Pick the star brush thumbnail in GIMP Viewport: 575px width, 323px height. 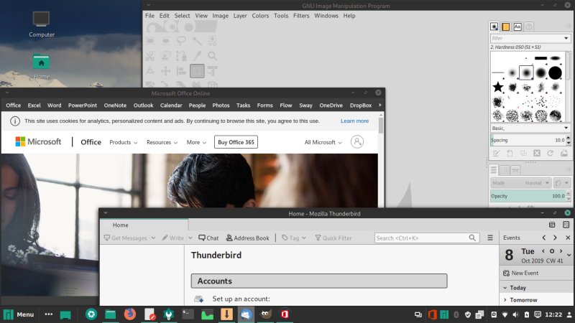click(x=497, y=87)
